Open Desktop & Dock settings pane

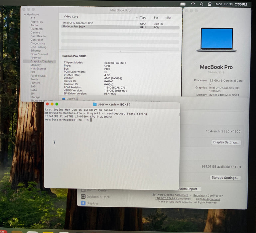(x=95, y=197)
